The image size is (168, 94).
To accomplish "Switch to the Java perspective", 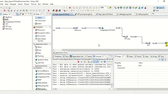I will point(156,10).
